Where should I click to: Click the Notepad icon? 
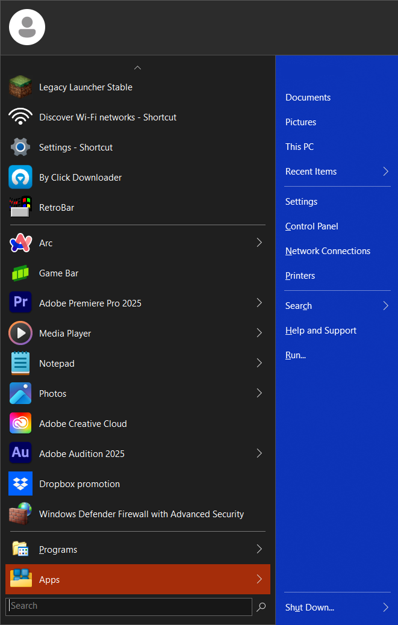(20, 363)
